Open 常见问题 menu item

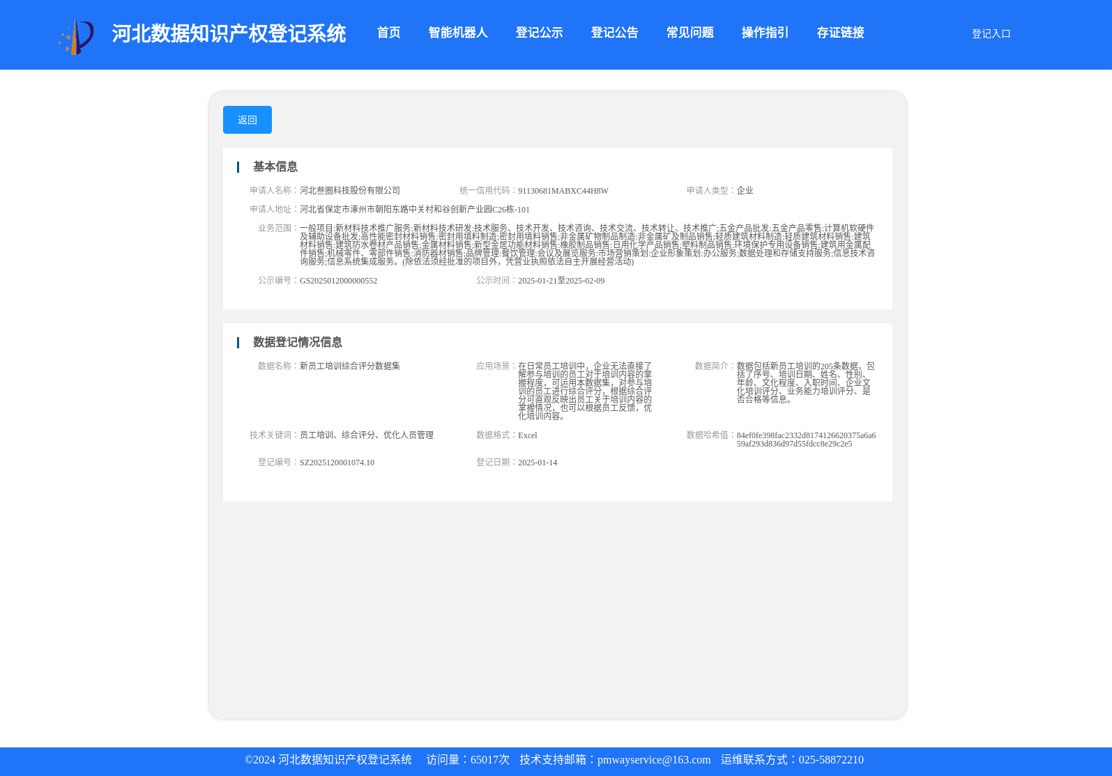[690, 33]
